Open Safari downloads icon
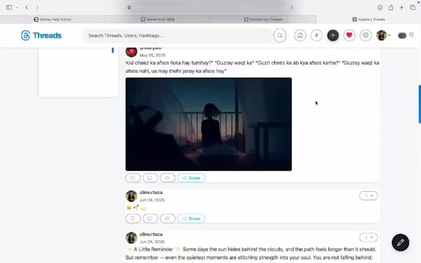Screen dimensions: 421x263 pos(380,7)
